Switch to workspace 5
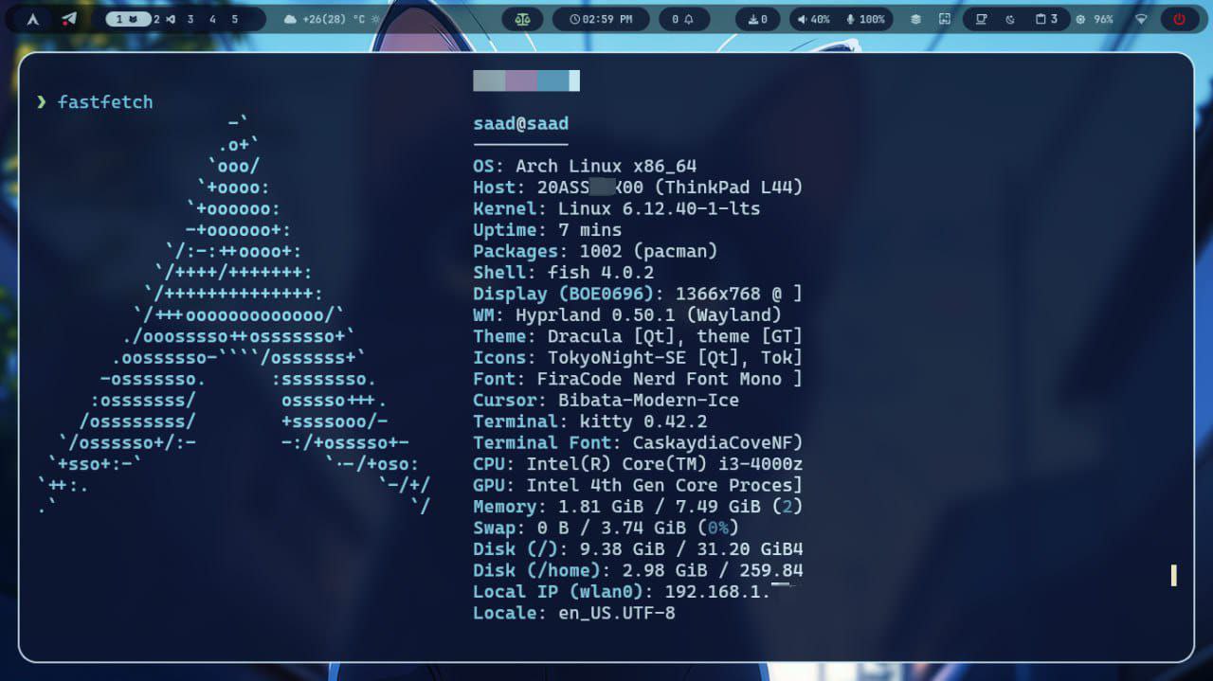The height and width of the screenshot is (681, 1213). pos(234,19)
